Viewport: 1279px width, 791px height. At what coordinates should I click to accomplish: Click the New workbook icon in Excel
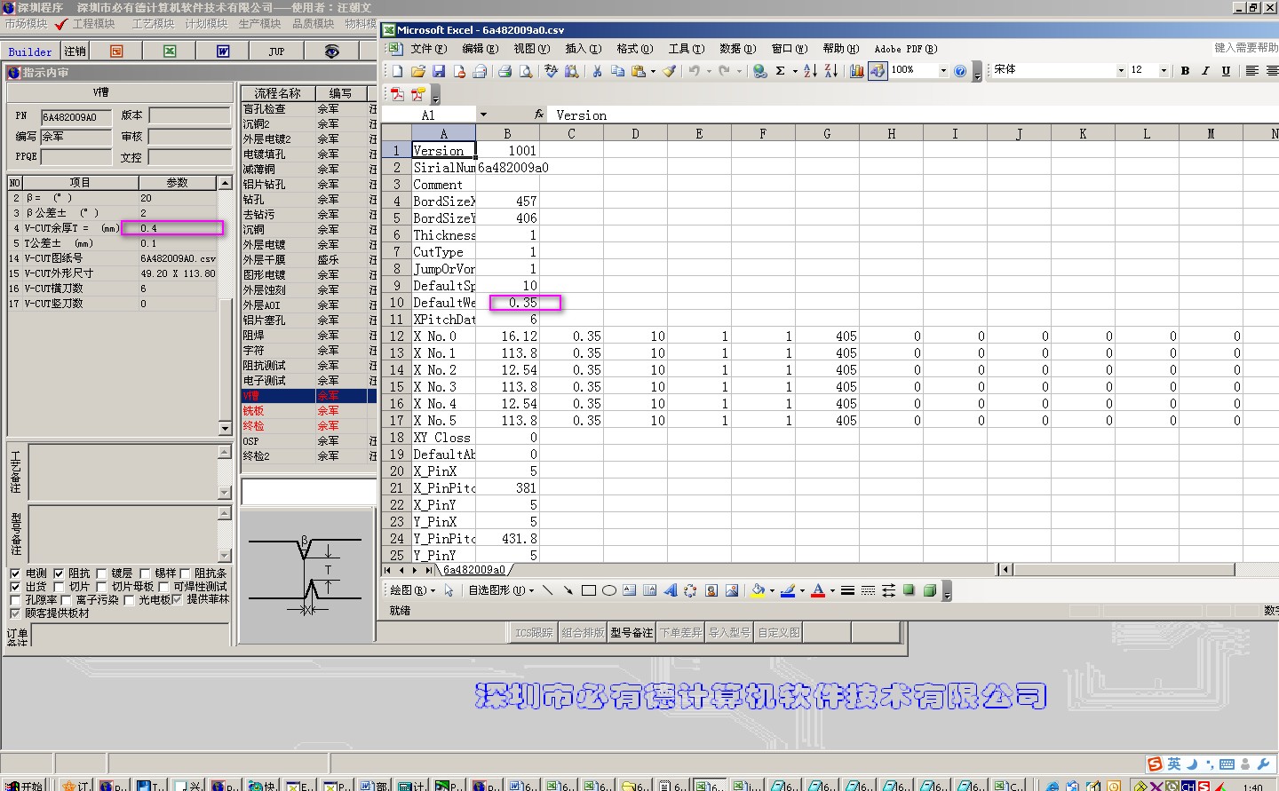397,71
